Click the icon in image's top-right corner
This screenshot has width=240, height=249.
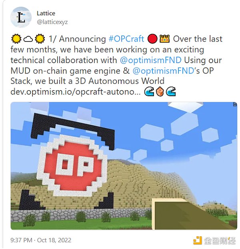tap(235, 104)
